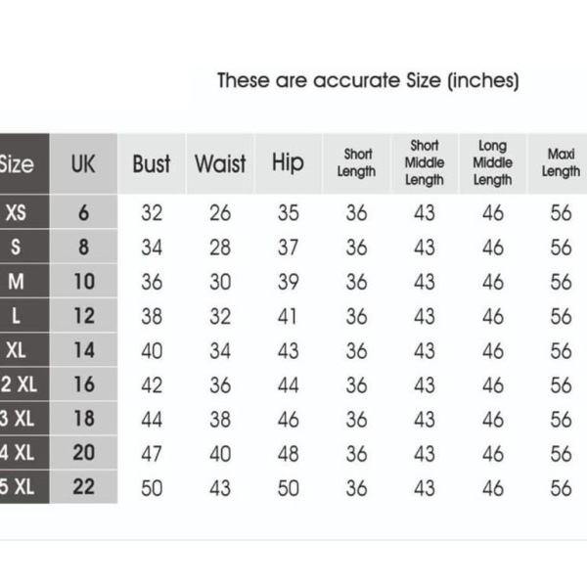Click the waist measurement for 5 XL
This screenshot has width=587, height=587.
[220, 487]
